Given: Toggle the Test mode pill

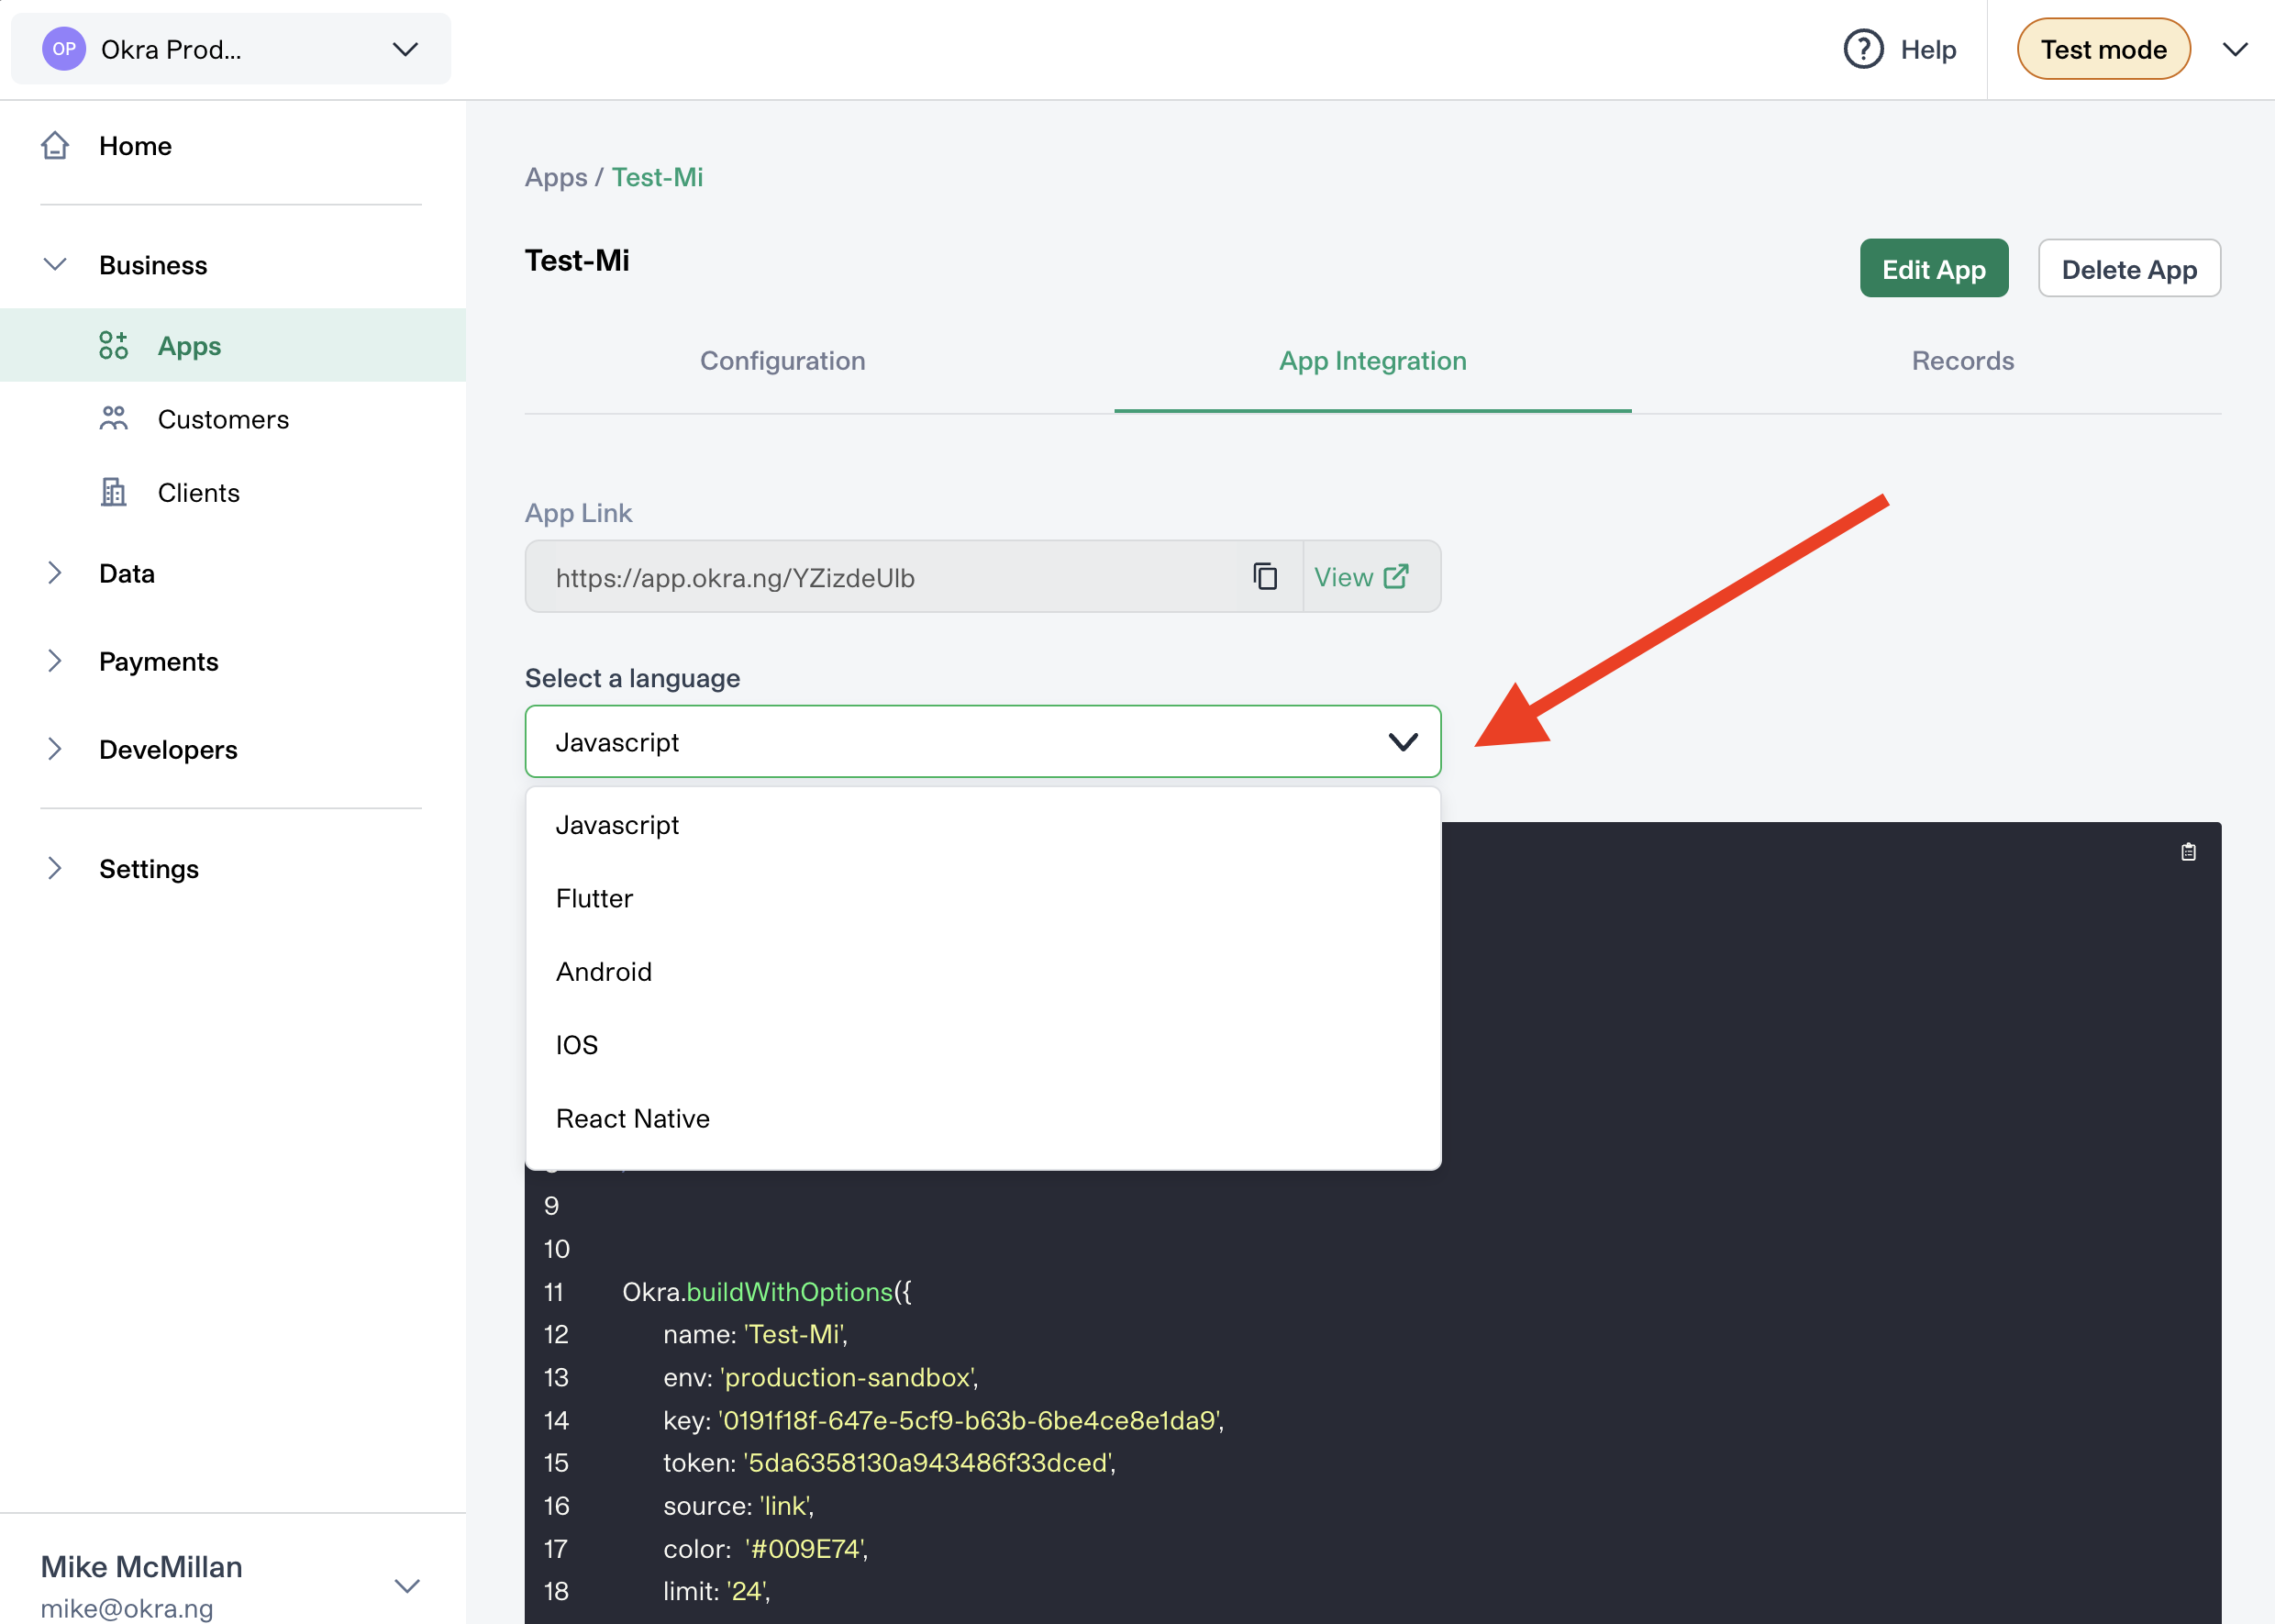Looking at the screenshot, I should pyautogui.click(x=2103, y=49).
